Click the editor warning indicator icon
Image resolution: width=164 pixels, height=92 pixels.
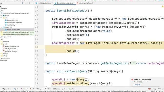coord(162,6)
